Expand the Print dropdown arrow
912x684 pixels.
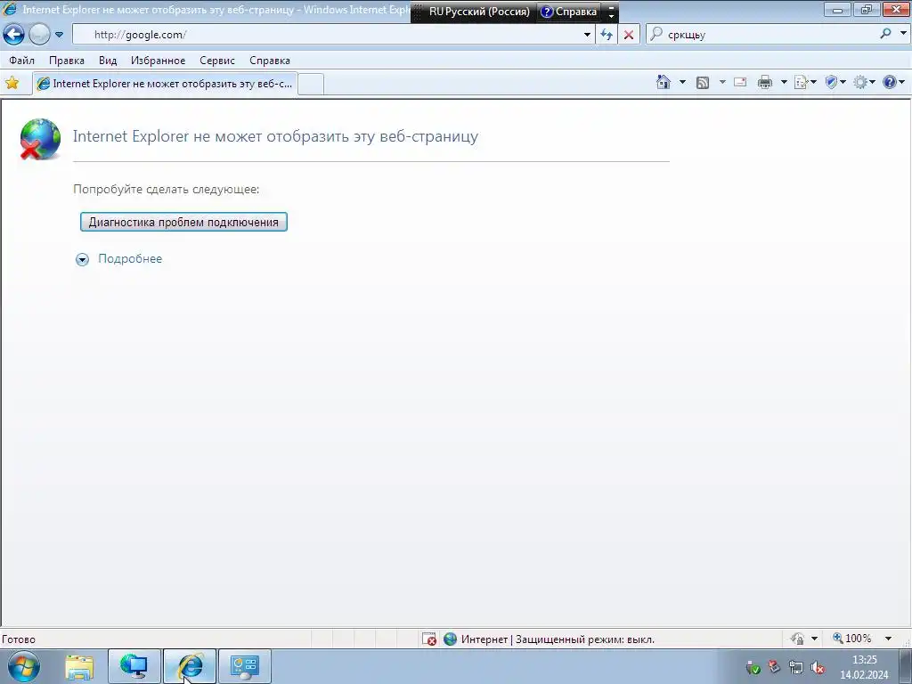[784, 82]
